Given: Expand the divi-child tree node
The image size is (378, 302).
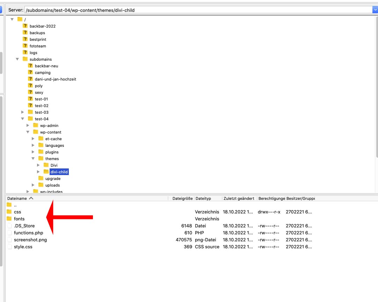Looking at the screenshot, I should 38,172.
